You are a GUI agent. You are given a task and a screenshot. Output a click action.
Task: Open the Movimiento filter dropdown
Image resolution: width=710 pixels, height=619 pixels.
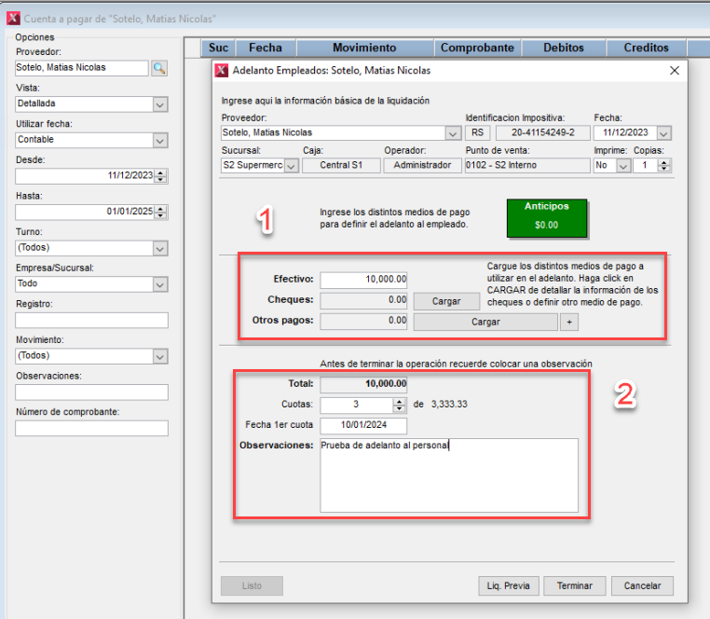coord(159,356)
